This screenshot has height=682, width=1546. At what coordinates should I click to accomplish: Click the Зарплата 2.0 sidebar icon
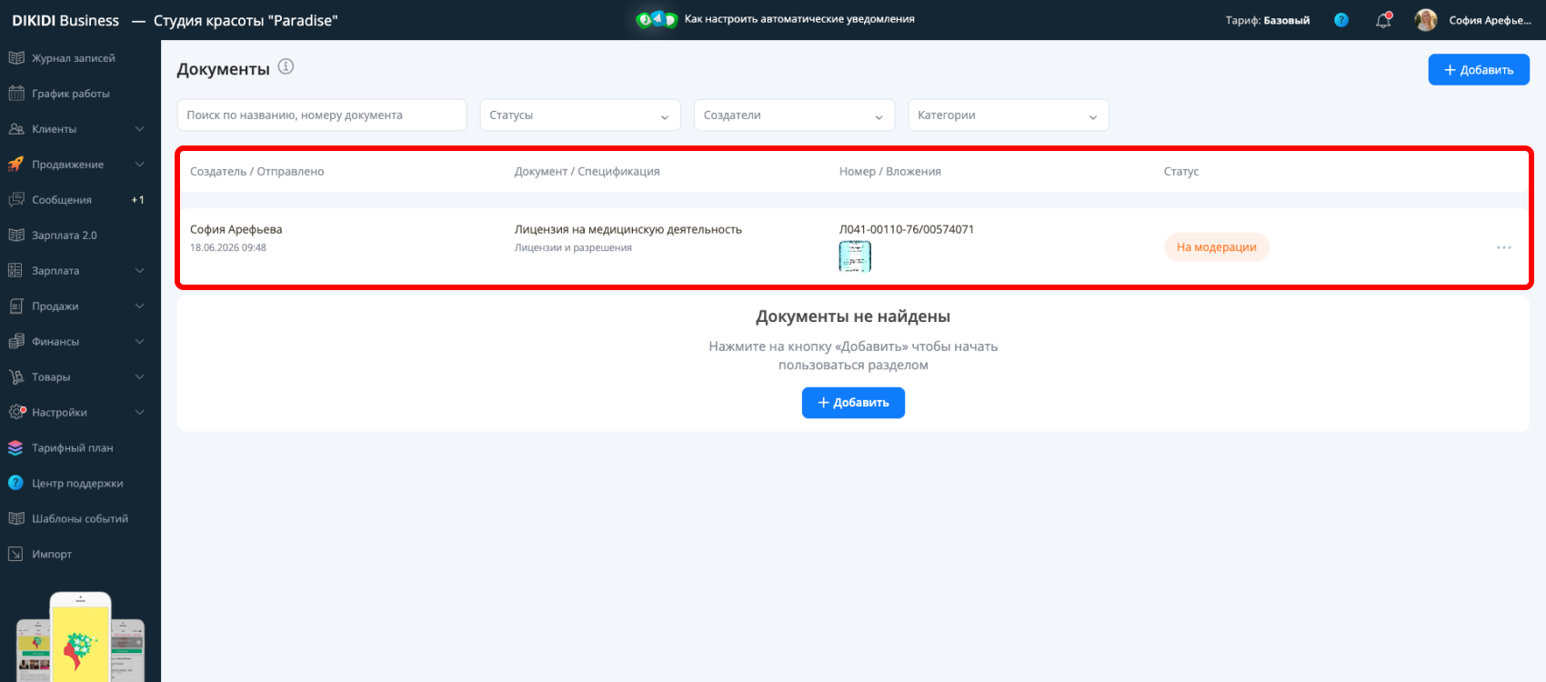[x=15, y=236]
